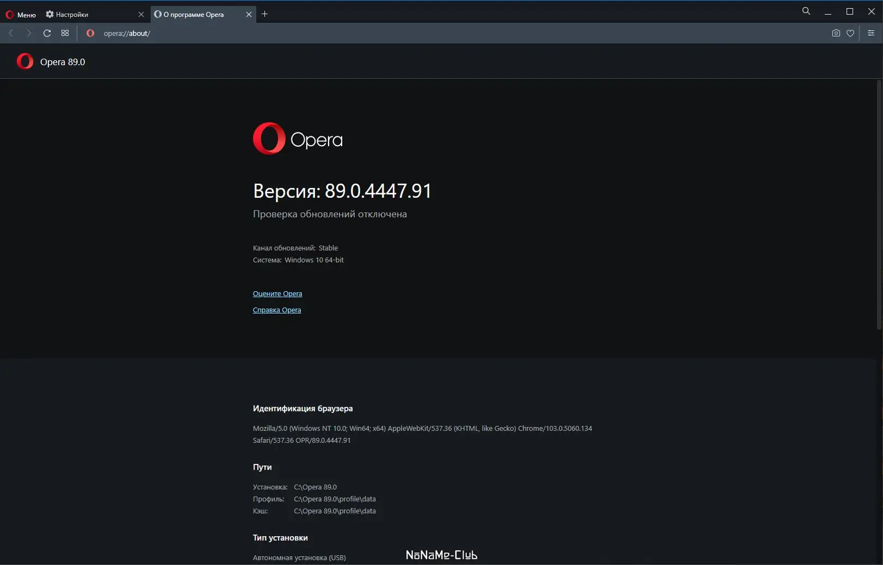883x565 pixels.
Task: Open the Speed Dial start page
Action: 65,33
